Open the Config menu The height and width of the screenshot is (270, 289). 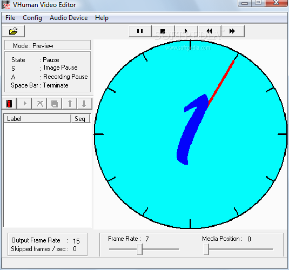click(x=32, y=18)
